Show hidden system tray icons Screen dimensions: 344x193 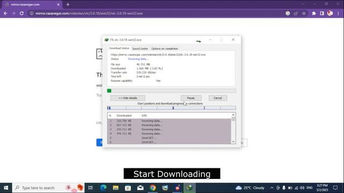click(x=272, y=188)
